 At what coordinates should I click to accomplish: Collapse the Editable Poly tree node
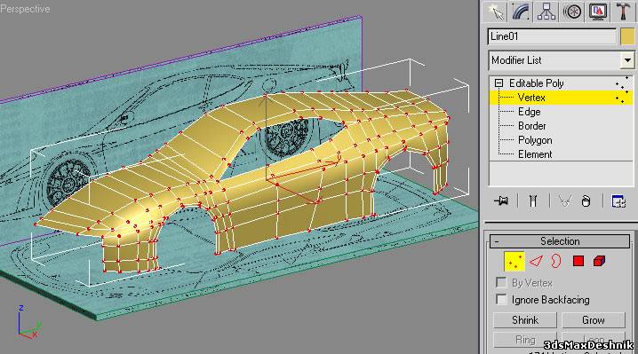[x=498, y=83]
